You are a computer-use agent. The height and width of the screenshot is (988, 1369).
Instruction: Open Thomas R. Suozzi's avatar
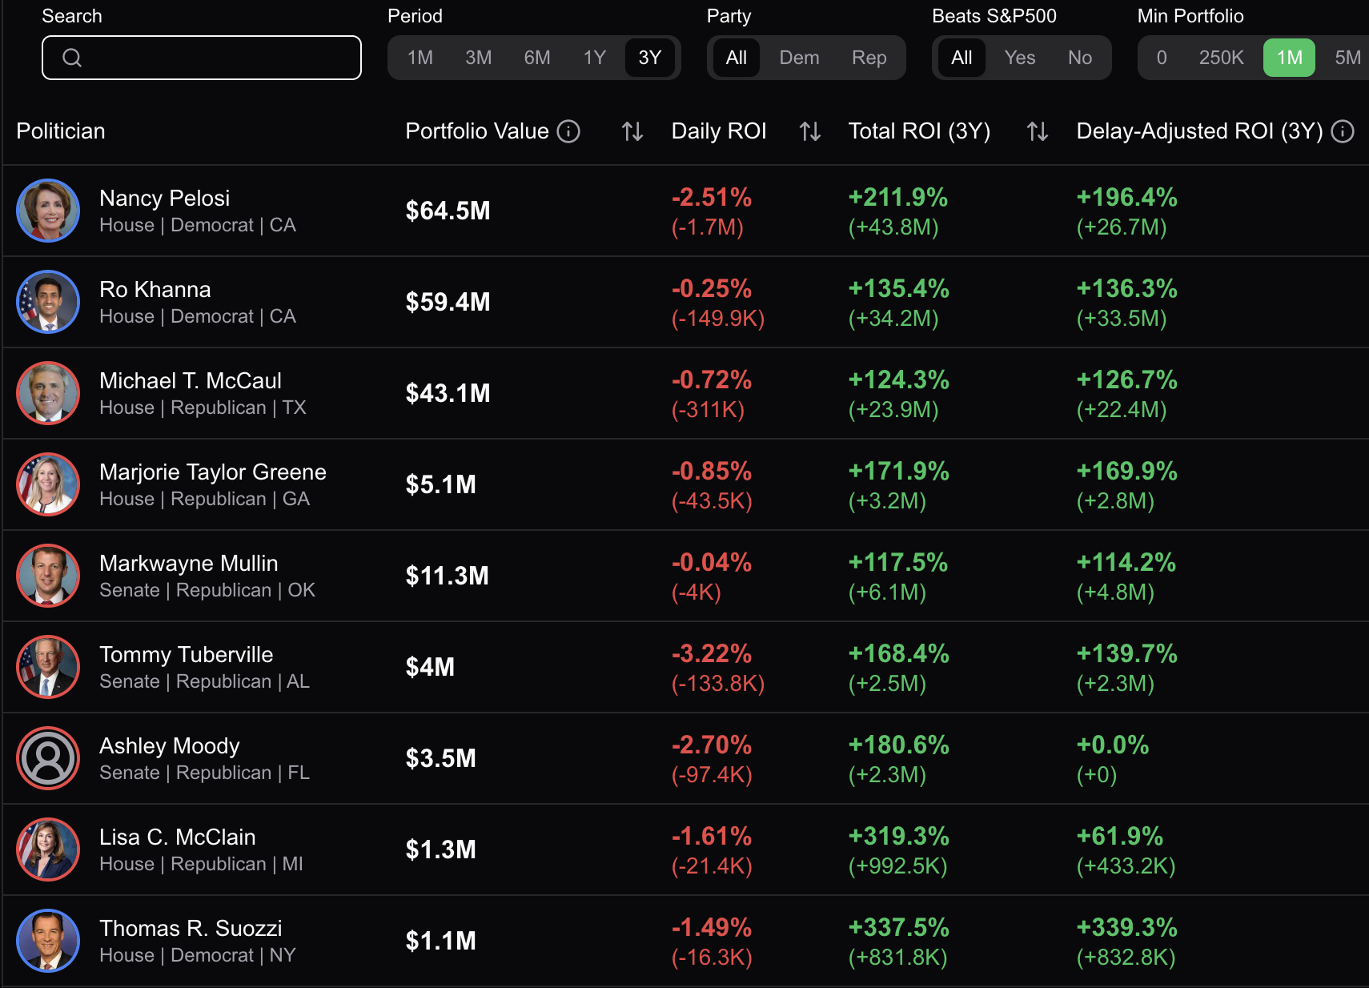pyautogui.click(x=48, y=941)
